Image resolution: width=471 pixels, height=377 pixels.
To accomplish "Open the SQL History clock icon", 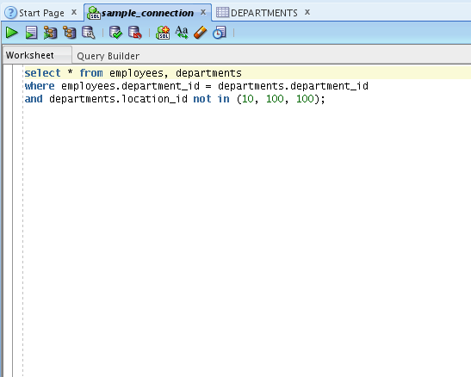I will tap(220, 33).
